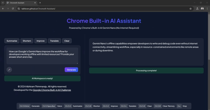The width and height of the screenshot is (210, 110).
Task: Click the Shorten button
Action: tap(27, 41)
